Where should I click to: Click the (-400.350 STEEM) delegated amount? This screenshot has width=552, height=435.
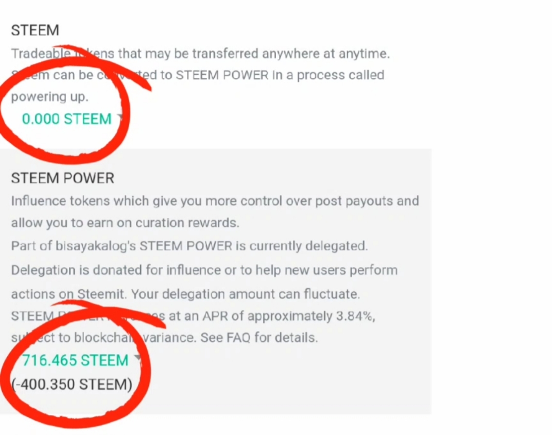pyautogui.click(x=72, y=384)
